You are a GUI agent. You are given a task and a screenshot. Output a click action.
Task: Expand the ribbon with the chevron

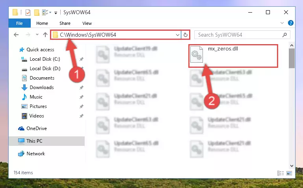pos(282,23)
